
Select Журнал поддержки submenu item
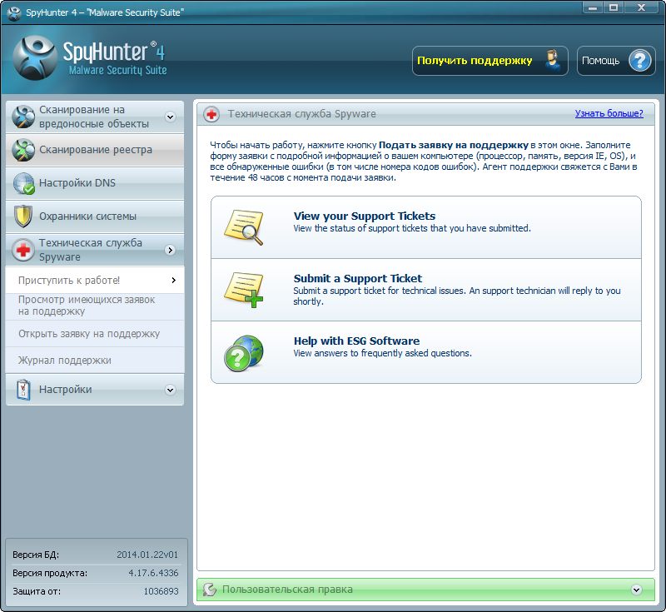pyautogui.click(x=95, y=361)
